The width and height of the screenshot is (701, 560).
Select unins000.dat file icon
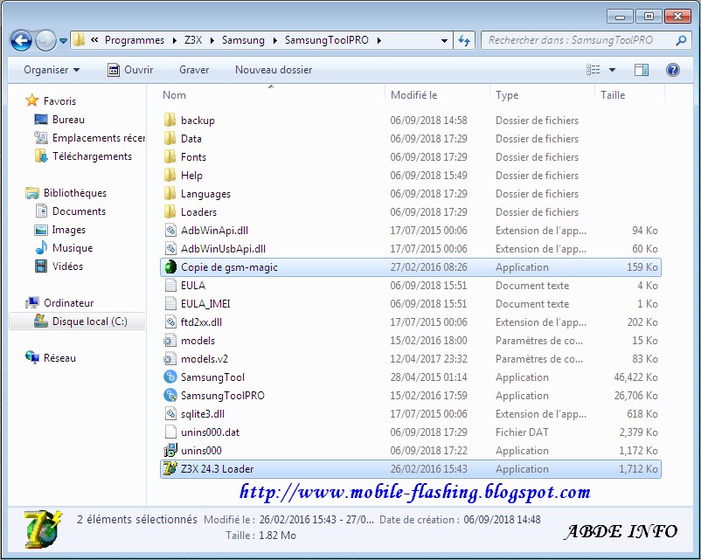170,432
